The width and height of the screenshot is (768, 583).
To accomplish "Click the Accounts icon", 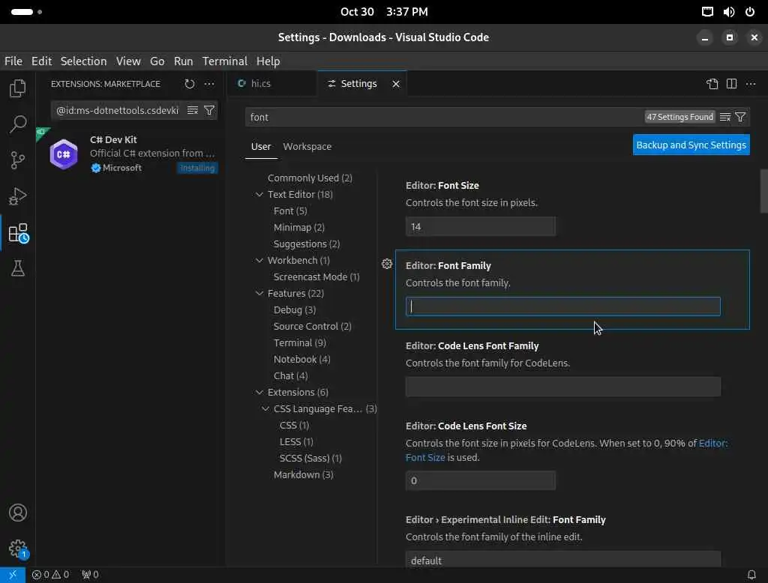I will [18, 513].
